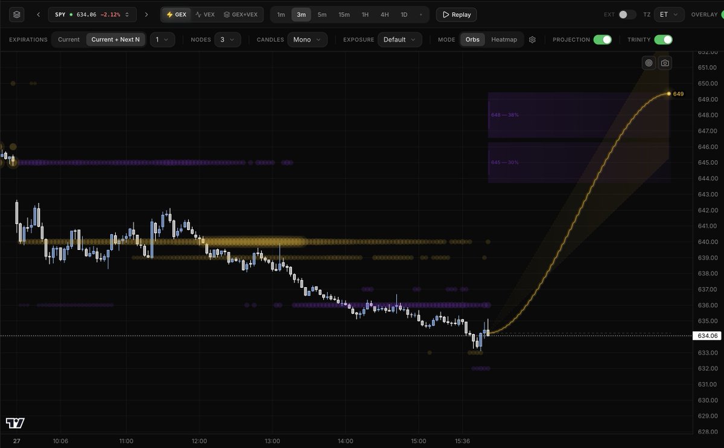The height and width of the screenshot is (448, 724).
Task: Select the 5m timeframe
Action: [x=322, y=14]
